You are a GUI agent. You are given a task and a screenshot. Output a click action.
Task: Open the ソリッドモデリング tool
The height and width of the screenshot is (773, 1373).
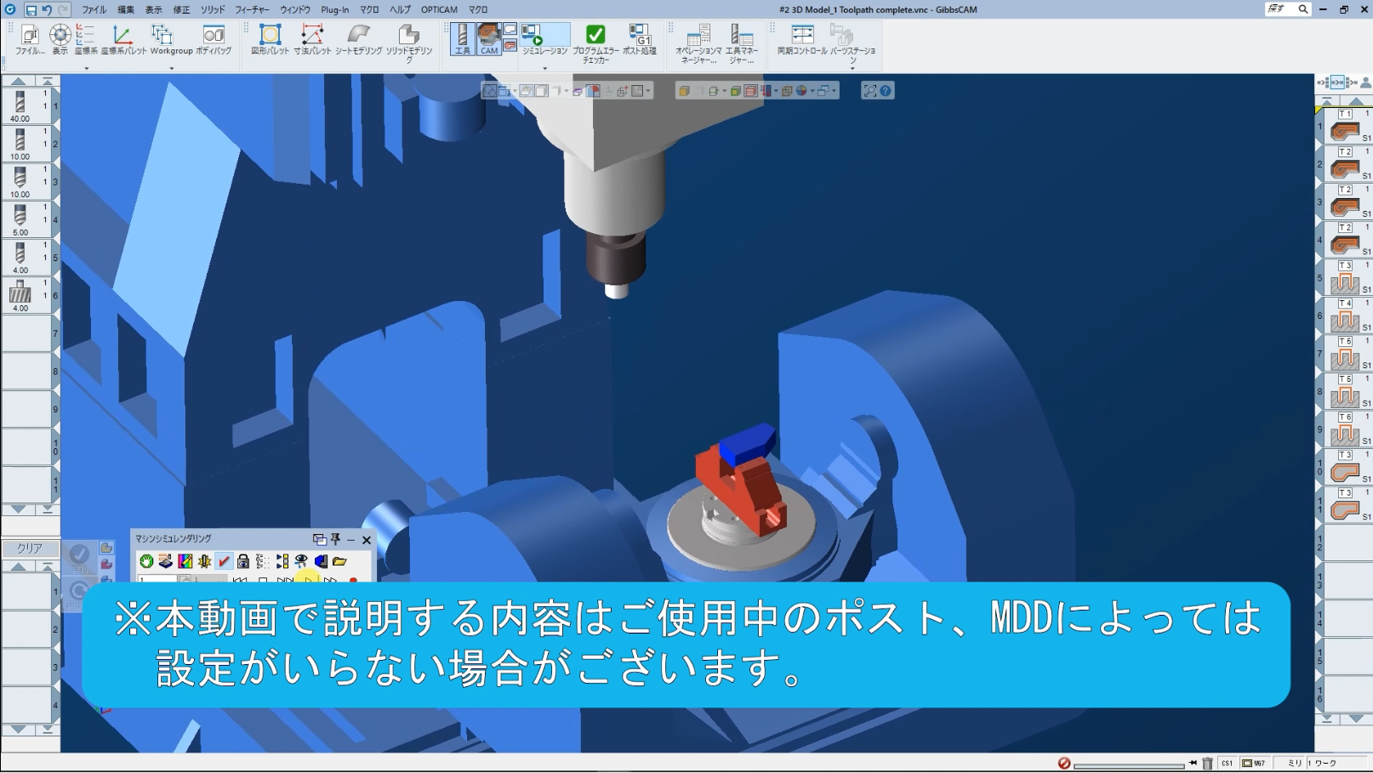(409, 43)
